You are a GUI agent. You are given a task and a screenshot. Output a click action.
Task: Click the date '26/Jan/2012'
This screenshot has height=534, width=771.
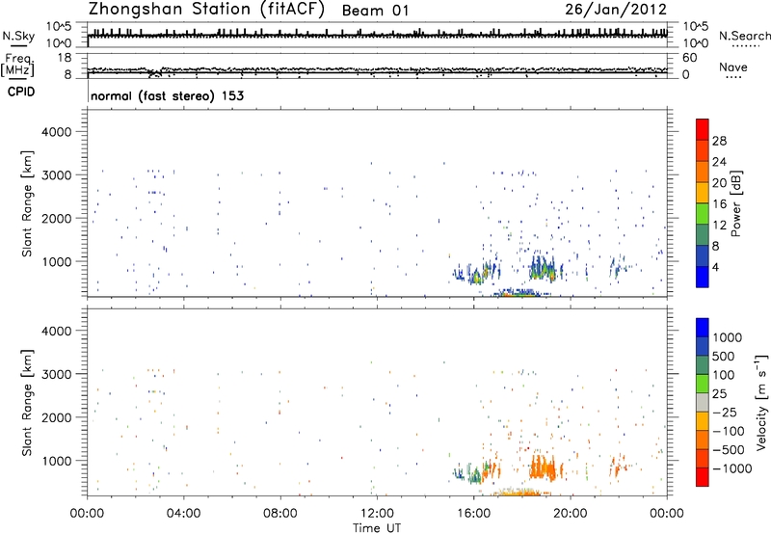(616, 10)
